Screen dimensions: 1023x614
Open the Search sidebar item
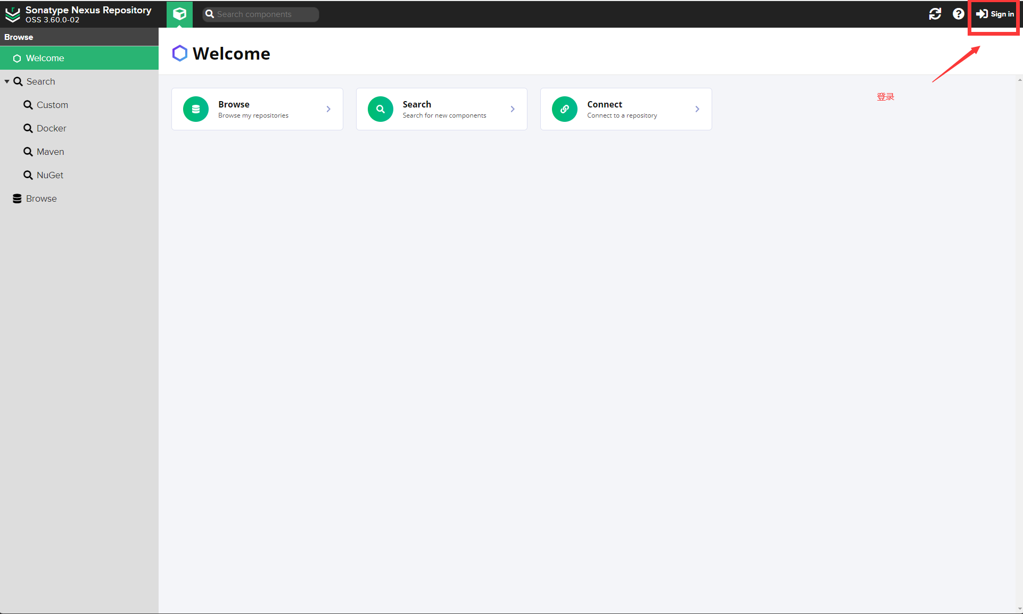coord(79,81)
